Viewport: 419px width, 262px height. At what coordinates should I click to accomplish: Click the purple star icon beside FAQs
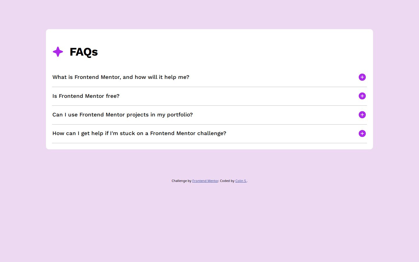click(58, 52)
